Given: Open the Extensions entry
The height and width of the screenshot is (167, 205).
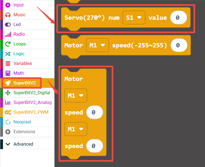Looking at the screenshot, I should [27, 132].
